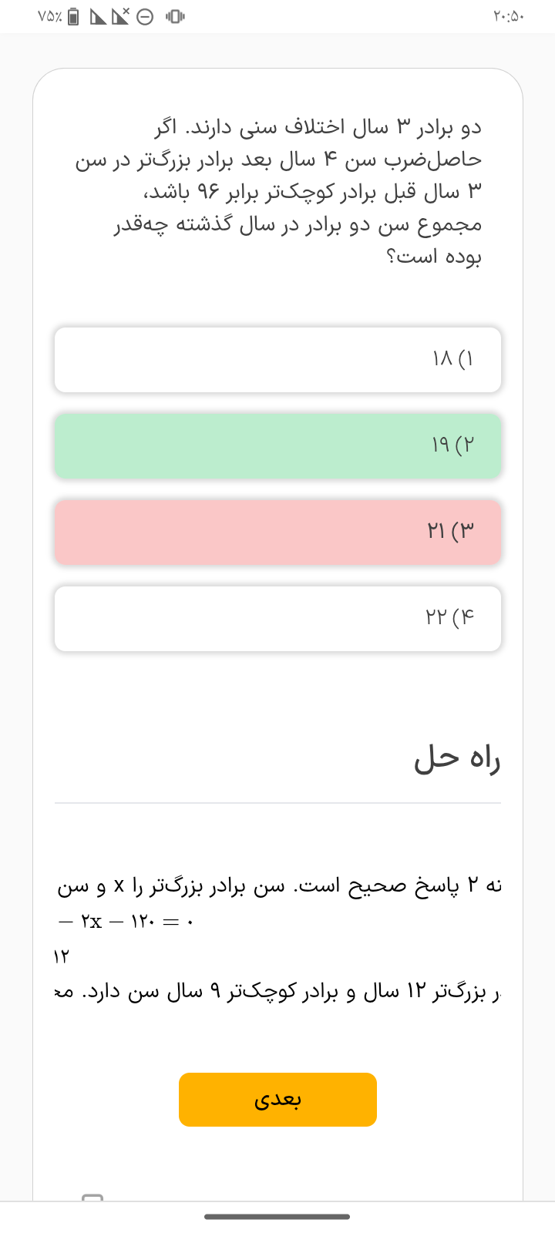555x1233 pixels.
Task: Tap the no-signal SIM icon with x
Action: click(120, 16)
